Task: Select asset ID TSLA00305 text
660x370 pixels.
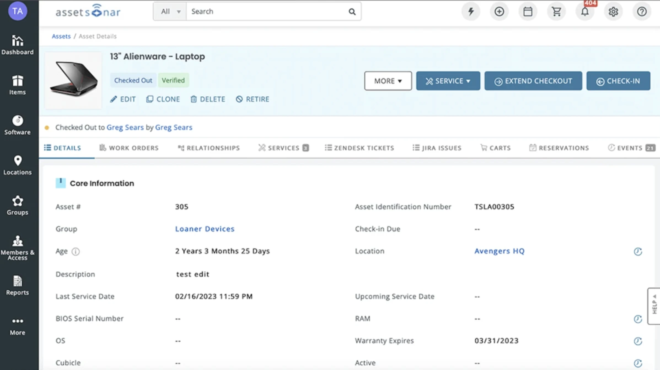Action: [x=494, y=207]
